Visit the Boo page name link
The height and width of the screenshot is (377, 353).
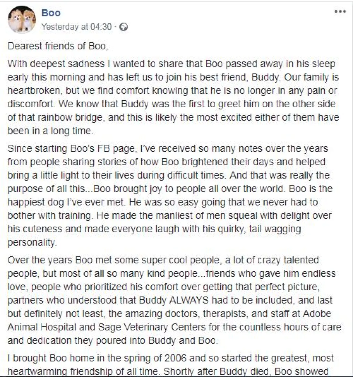tap(51, 13)
